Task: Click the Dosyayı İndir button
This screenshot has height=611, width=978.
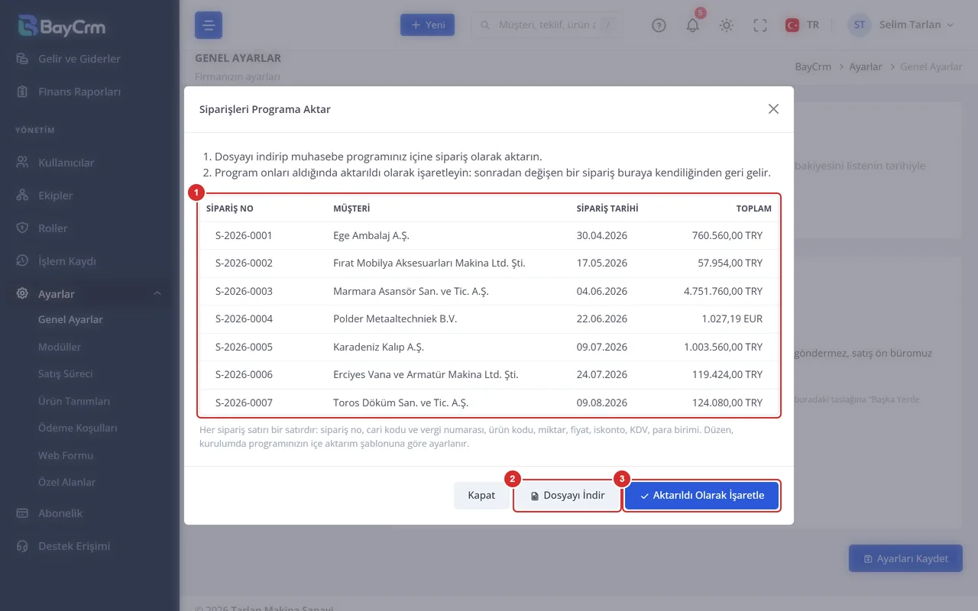Action: pos(567,496)
